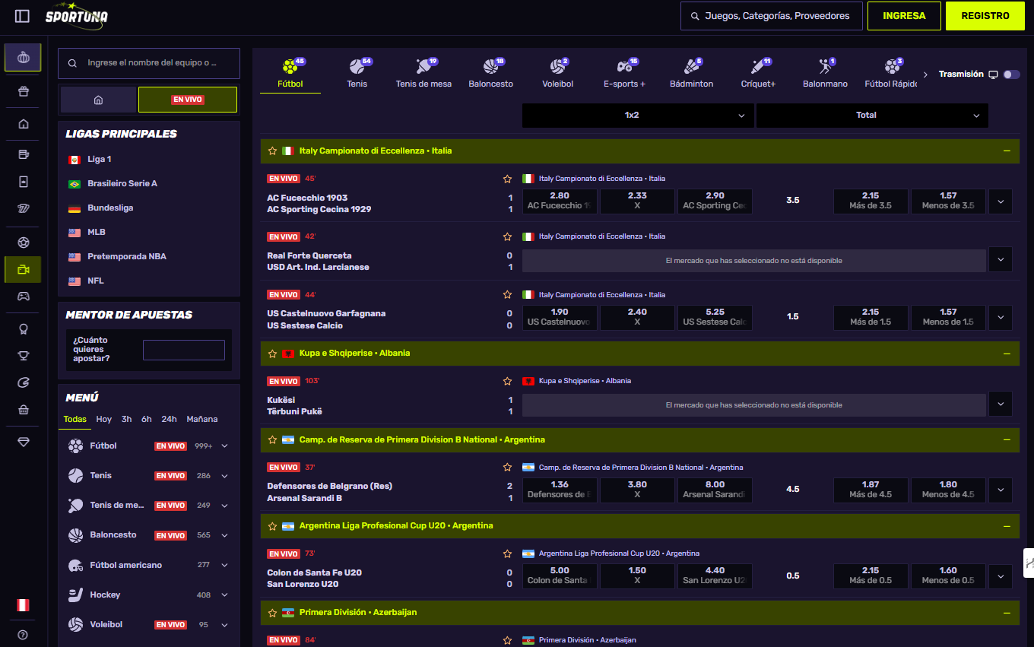Toggle the collapse sidebar panel icon

[22, 16]
